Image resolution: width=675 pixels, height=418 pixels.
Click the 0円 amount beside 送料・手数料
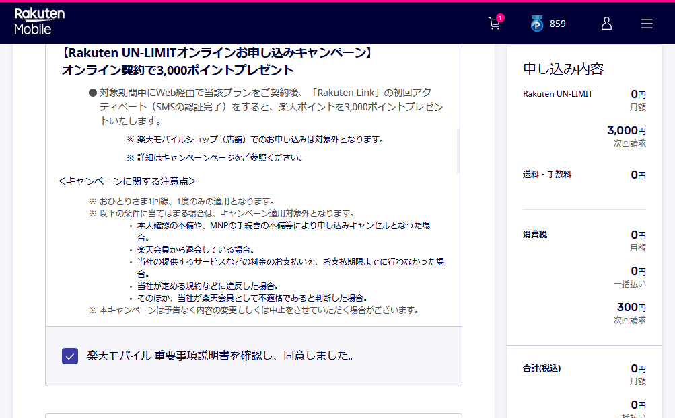click(639, 175)
